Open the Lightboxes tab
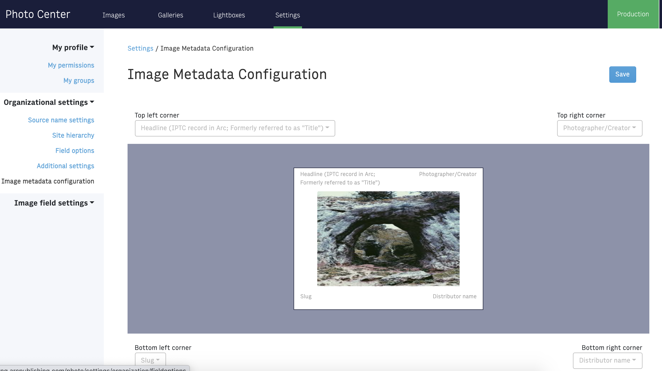662x371 pixels. pos(229,15)
